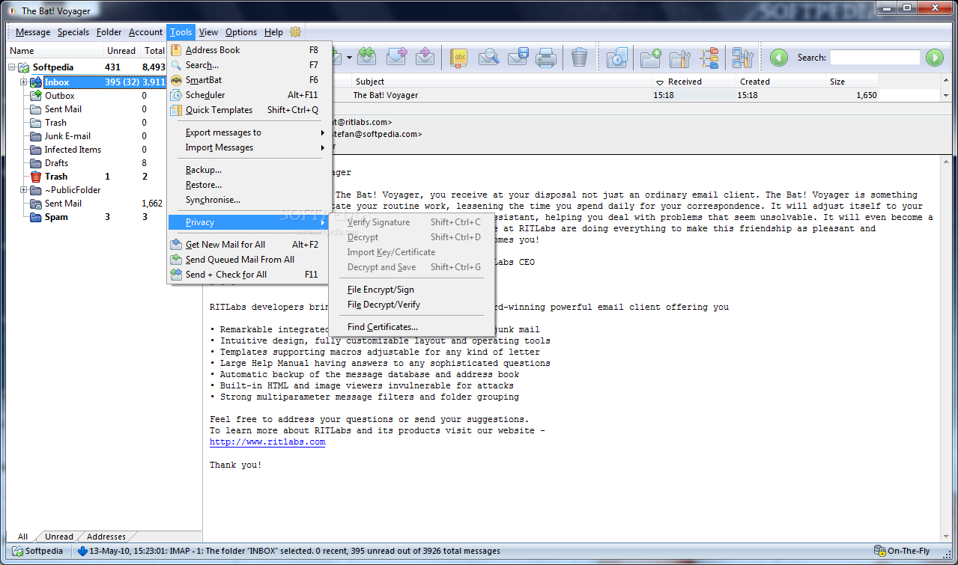The width and height of the screenshot is (958, 565).
Task: Open the Import Messages submenu
Action: 248,147
